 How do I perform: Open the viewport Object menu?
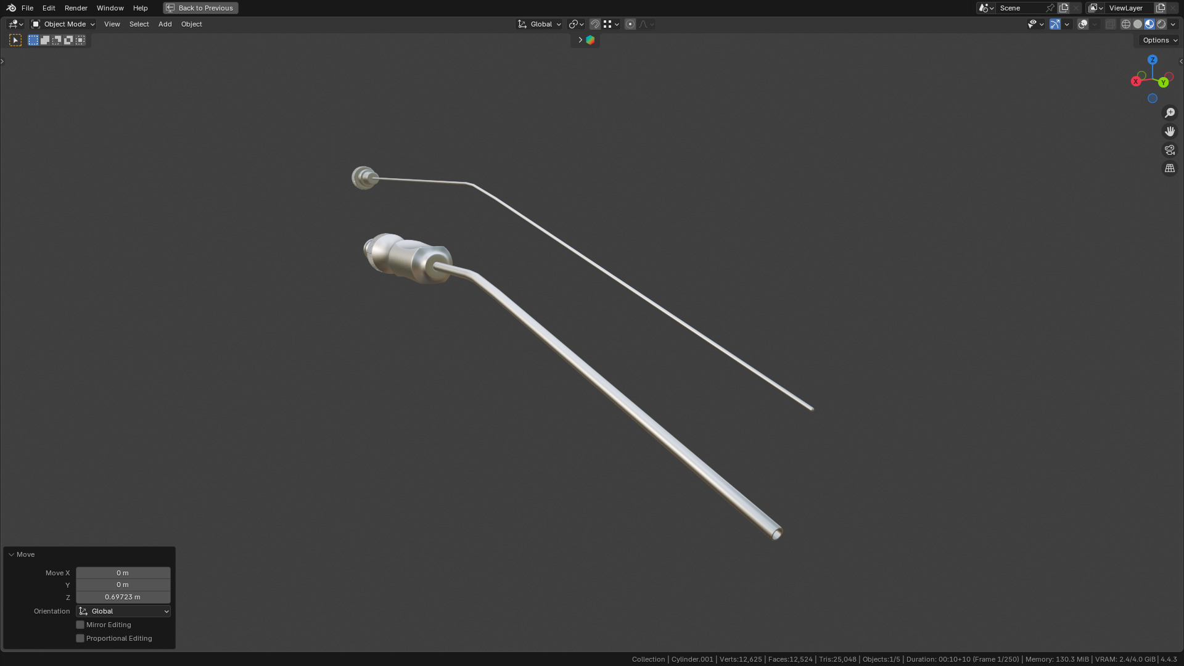(x=191, y=24)
